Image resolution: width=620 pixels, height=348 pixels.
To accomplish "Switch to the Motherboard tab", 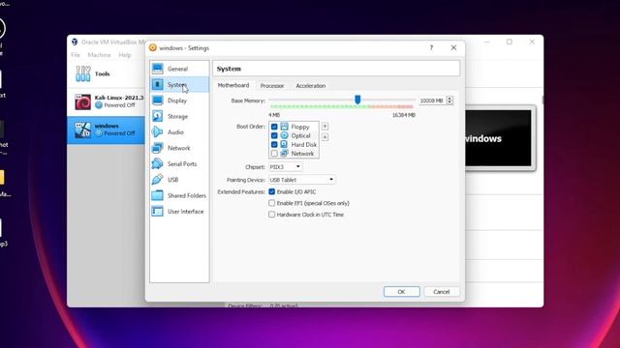I will 233,85.
